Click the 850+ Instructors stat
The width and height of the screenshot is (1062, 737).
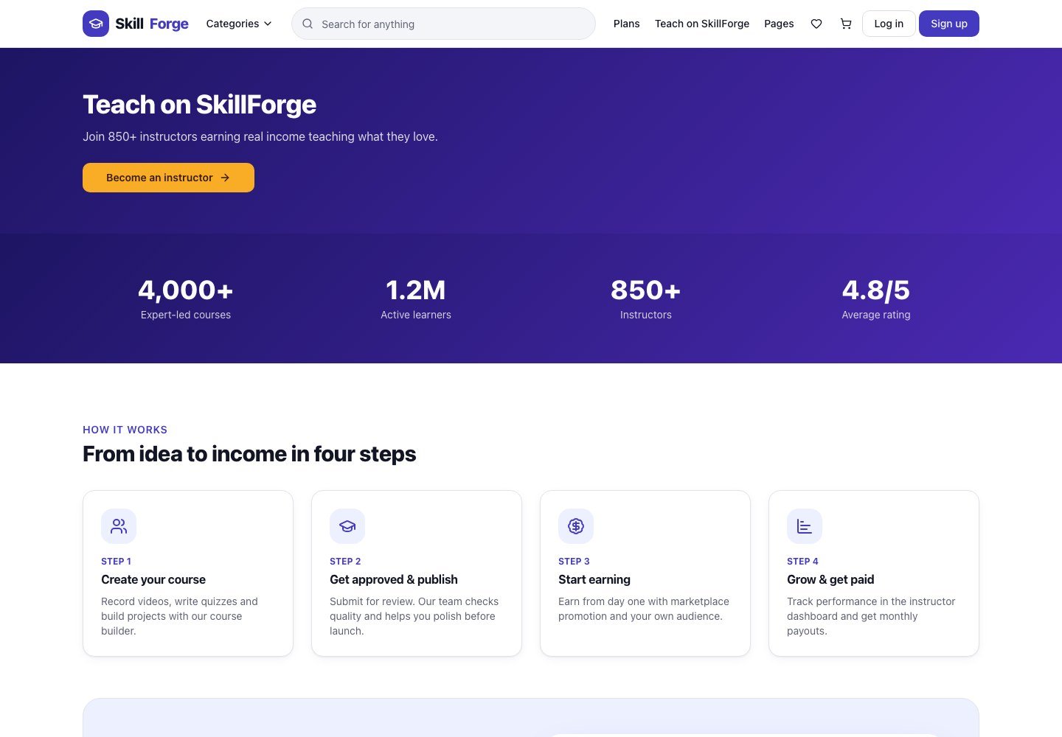[x=646, y=298]
